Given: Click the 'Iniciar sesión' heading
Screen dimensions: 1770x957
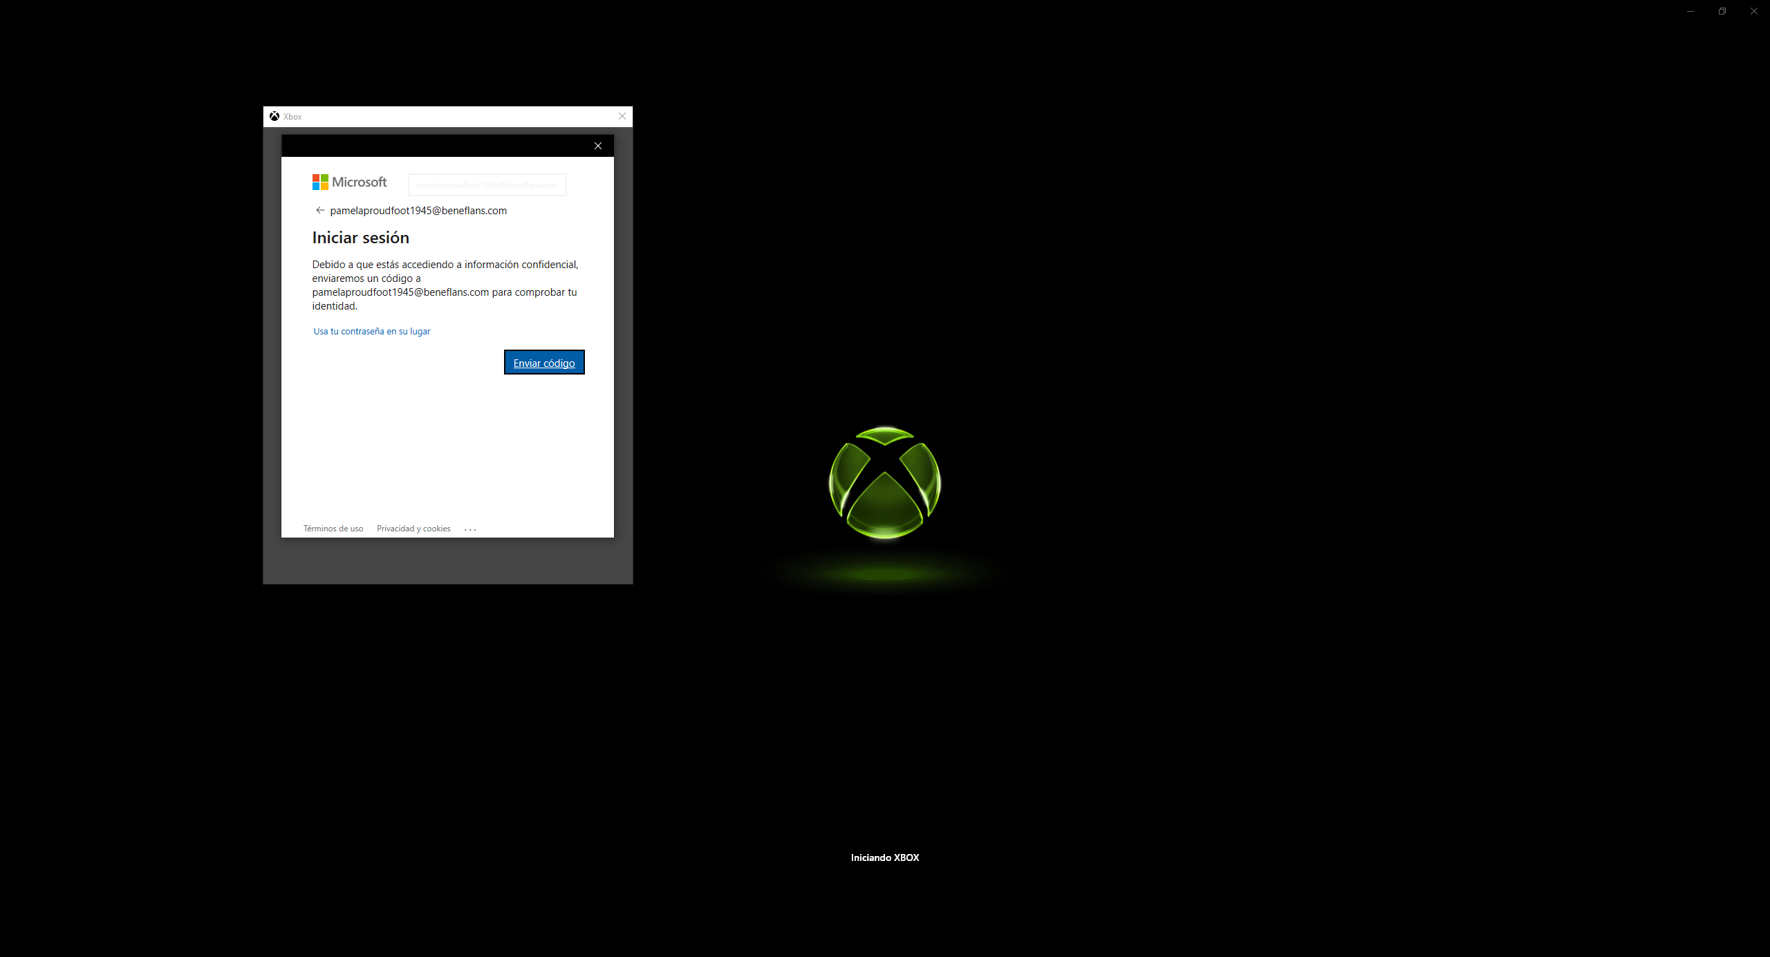Looking at the screenshot, I should (x=361, y=238).
